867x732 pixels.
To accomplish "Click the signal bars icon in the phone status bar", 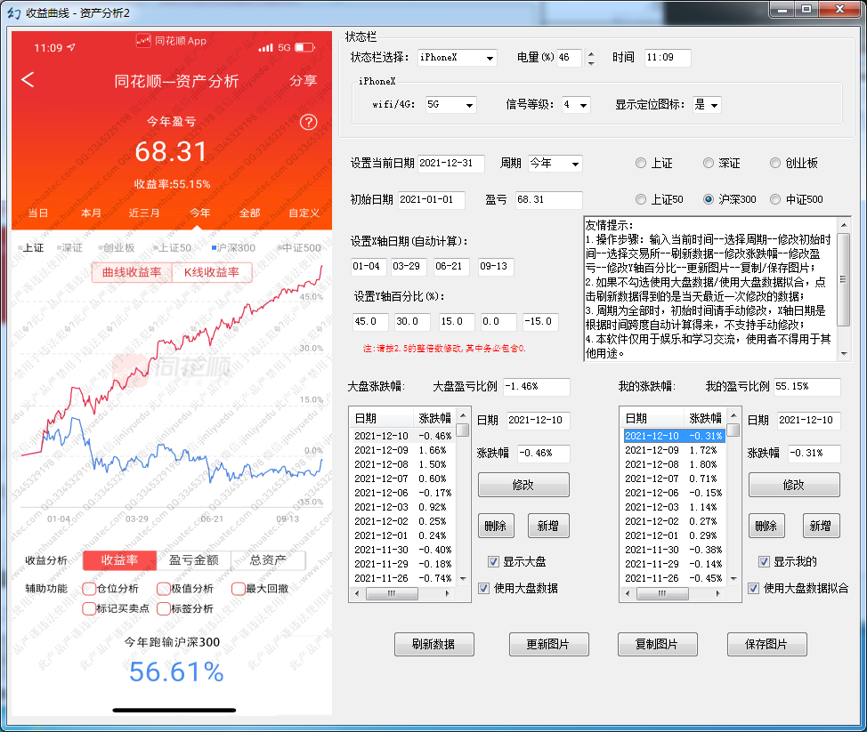I will coord(265,47).
